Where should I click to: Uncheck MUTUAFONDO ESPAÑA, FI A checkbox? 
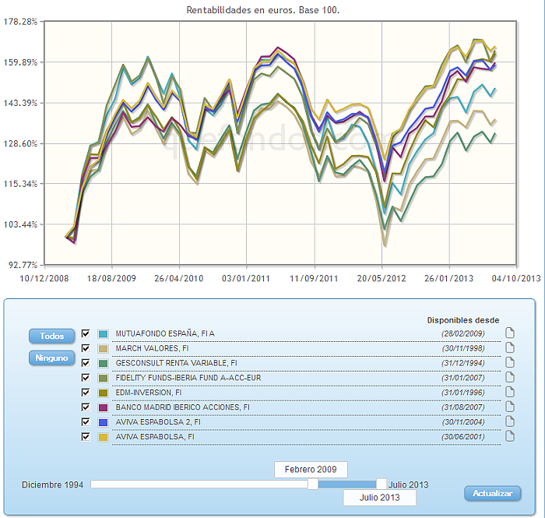point(86,333)
